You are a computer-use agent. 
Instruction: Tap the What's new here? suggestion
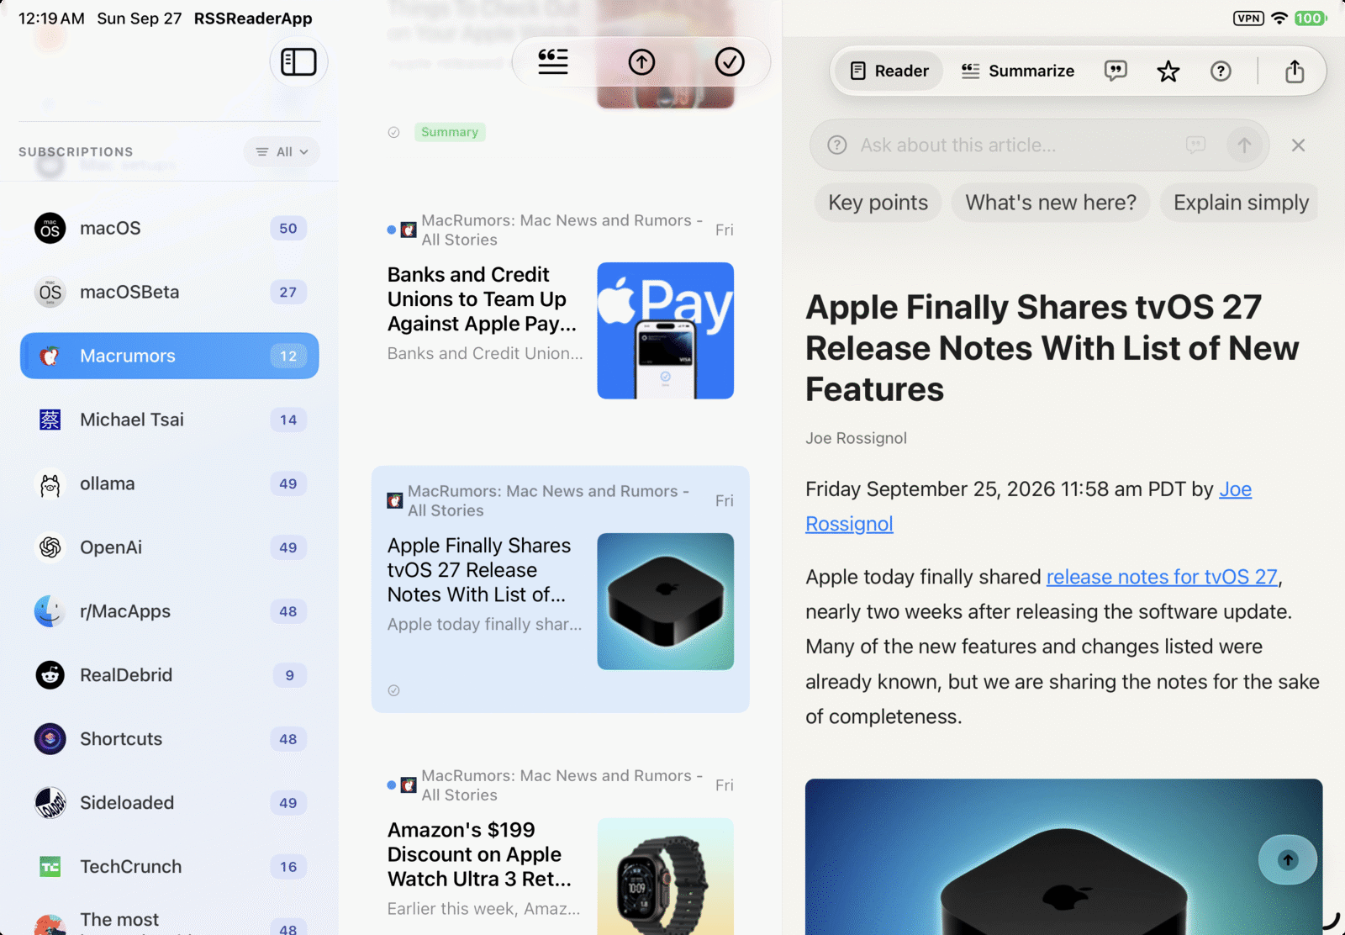coord(1050,203)
